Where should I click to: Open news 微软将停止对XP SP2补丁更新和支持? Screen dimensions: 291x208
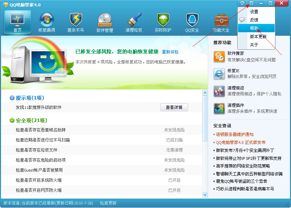tap(249, 158)
